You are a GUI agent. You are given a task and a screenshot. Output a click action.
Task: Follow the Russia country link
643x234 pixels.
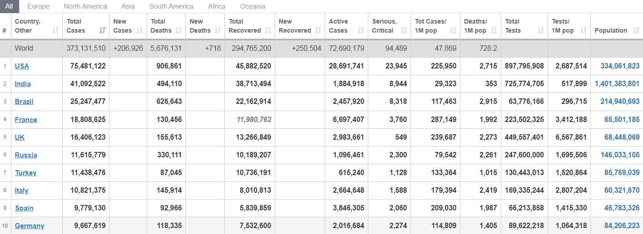click(26, 155)
